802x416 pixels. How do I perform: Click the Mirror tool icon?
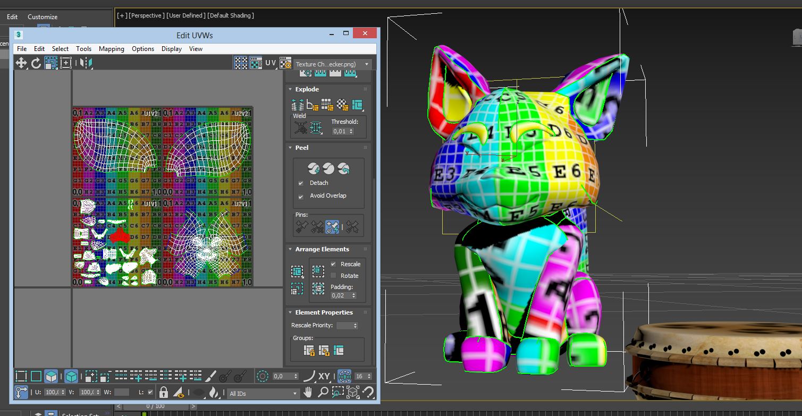(86, 63)
